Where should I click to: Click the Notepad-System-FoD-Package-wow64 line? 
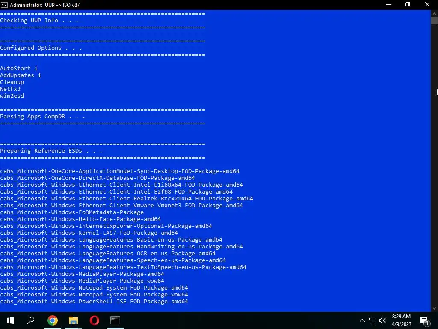pos(94,295)
